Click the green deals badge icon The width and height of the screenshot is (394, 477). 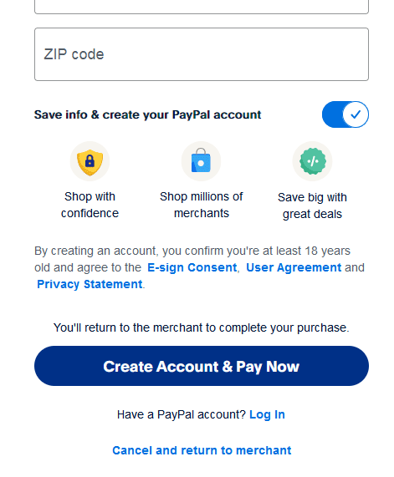(312, 161)
